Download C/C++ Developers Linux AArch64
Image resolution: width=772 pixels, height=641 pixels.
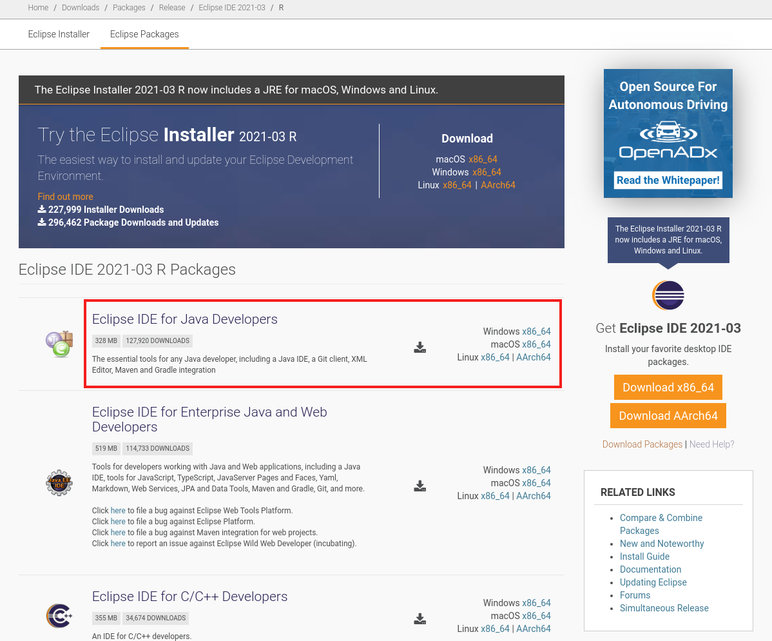click(x=534, y=628)
